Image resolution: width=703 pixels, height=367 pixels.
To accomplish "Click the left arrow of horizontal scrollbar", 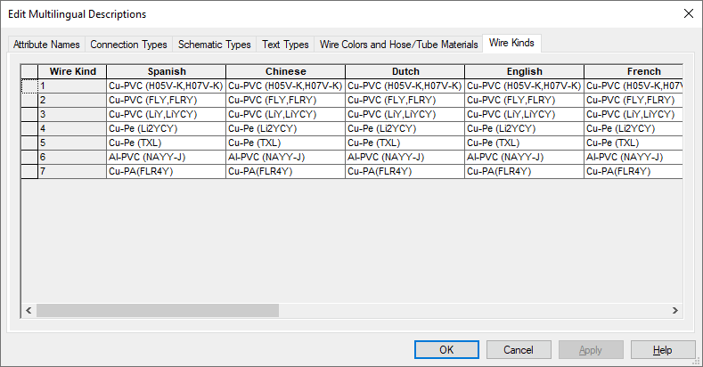I will [x=29, y=310].
